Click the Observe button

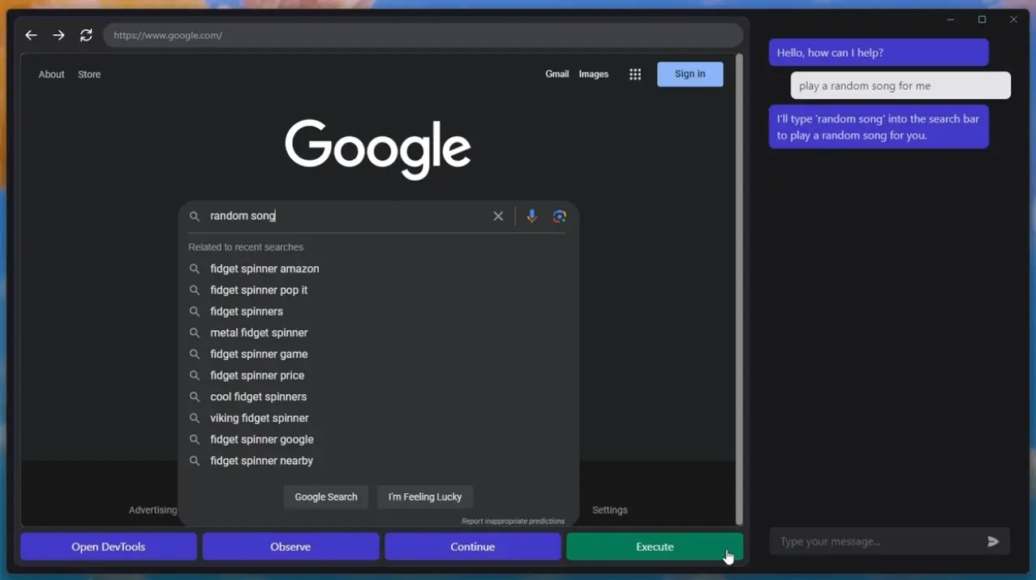tap(290, 547)
